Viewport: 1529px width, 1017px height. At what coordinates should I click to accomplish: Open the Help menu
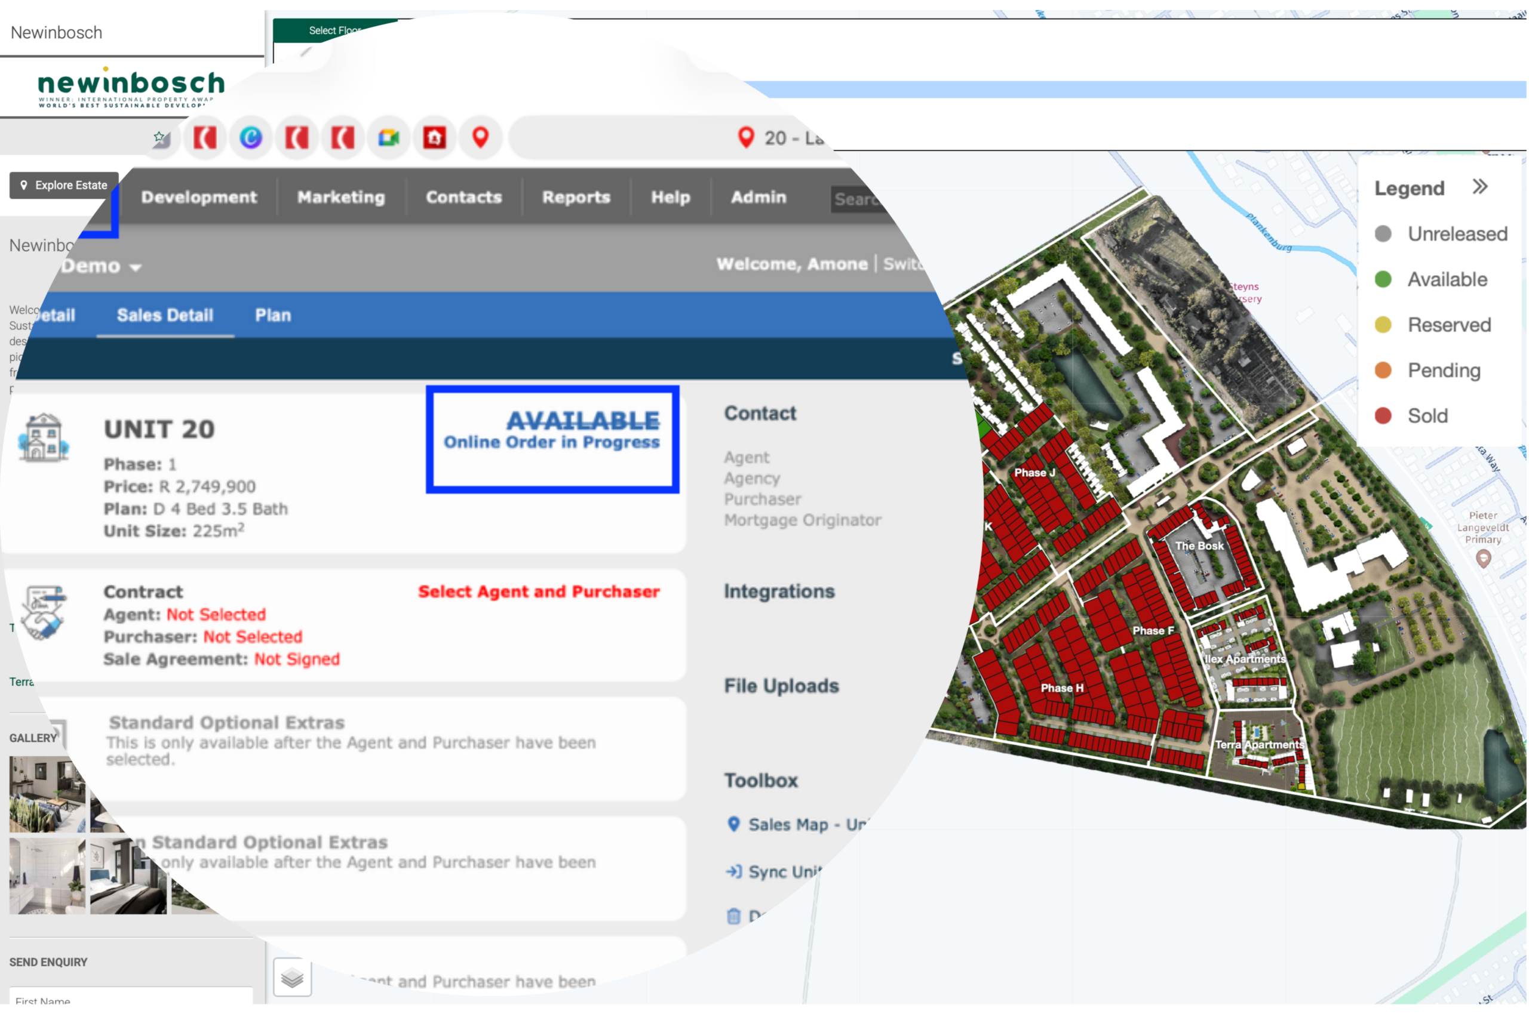pyautogui.click(x=670, y=197)
